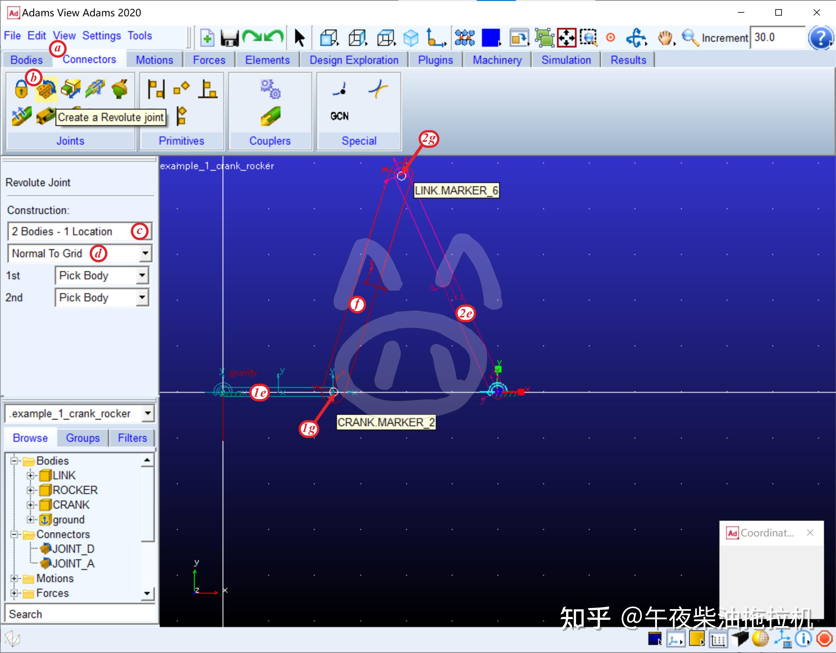The width and height of the screenshot is (836, 653).
Task: Select the rotate view icon
Action: point(636,38)
